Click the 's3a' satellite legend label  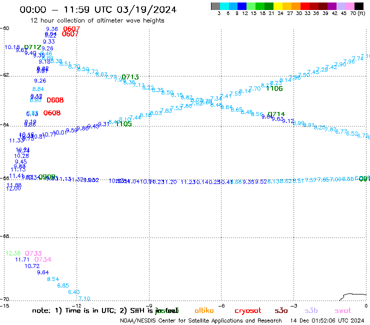pyautogui.click(x=281, y=310)
